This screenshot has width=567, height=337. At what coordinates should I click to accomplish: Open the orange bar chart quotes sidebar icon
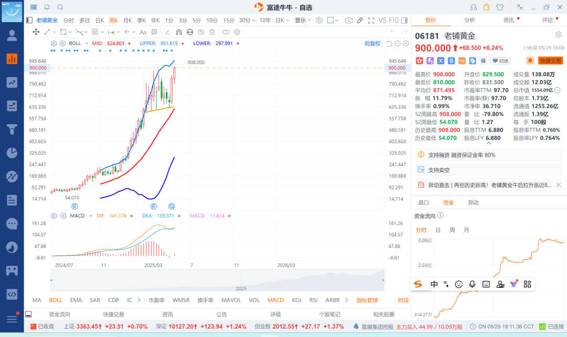tap(12, 59)
